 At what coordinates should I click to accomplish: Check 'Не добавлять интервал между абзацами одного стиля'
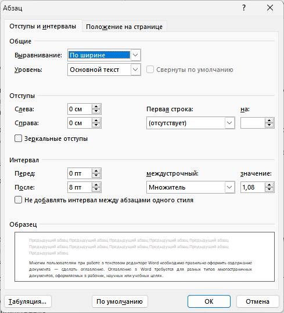pyautogui.click(x=18, y=200)
